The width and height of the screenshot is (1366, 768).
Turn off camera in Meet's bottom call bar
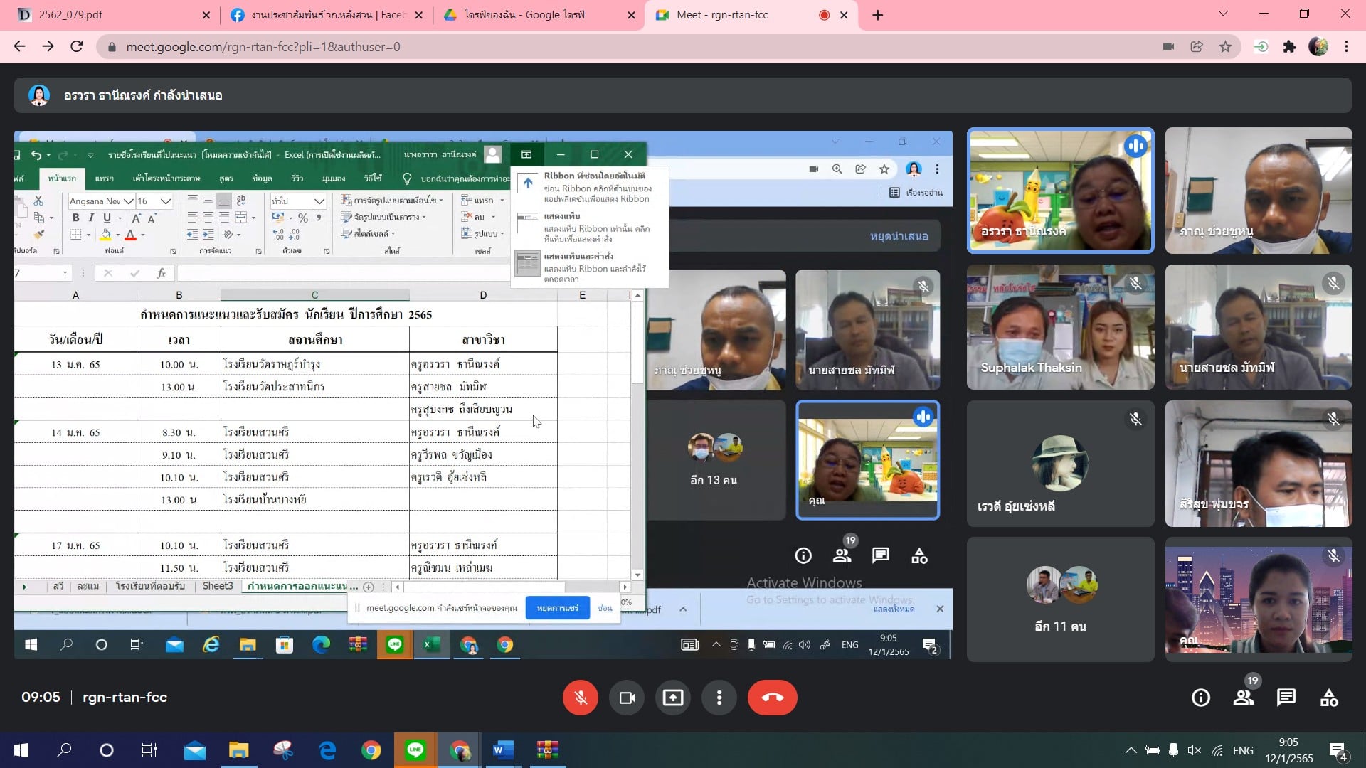pos(627,698)
